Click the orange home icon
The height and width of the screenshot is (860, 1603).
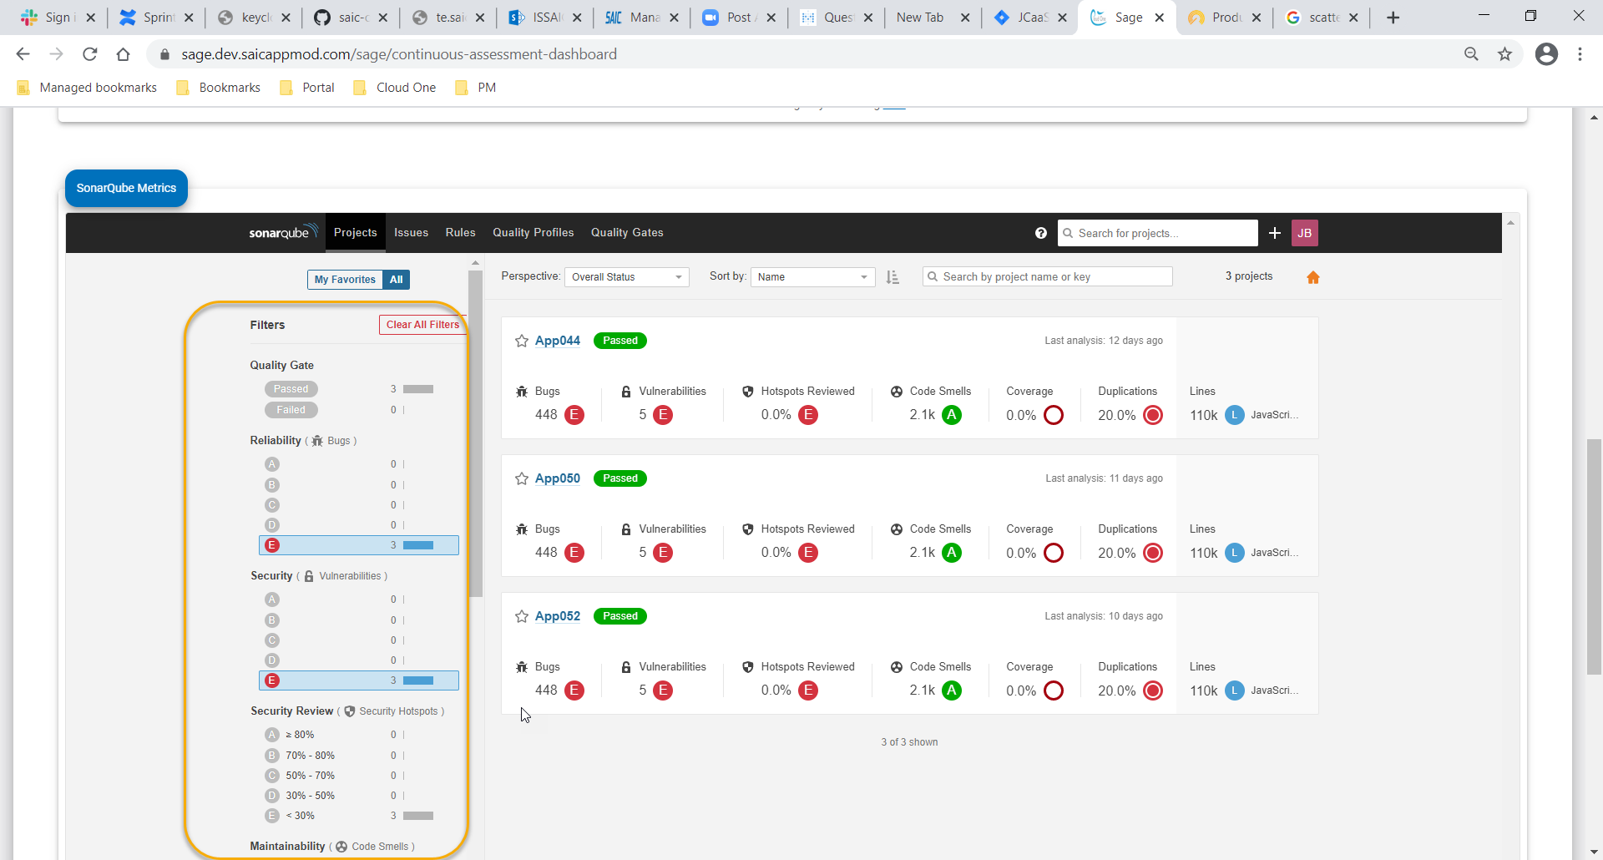tap(1313, 277)
